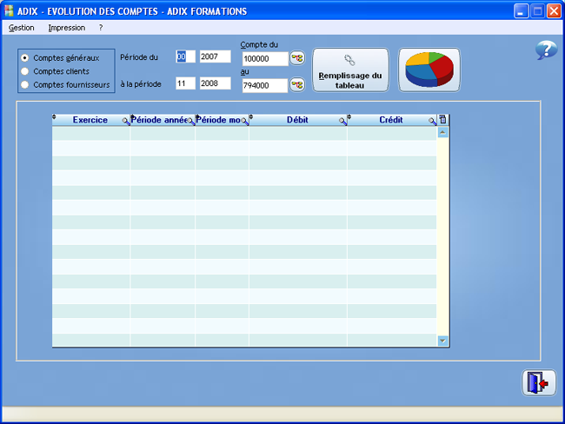The image size is (565, 424).
Task: Click the search magnifier in Débit header
Action: [342, 122]
